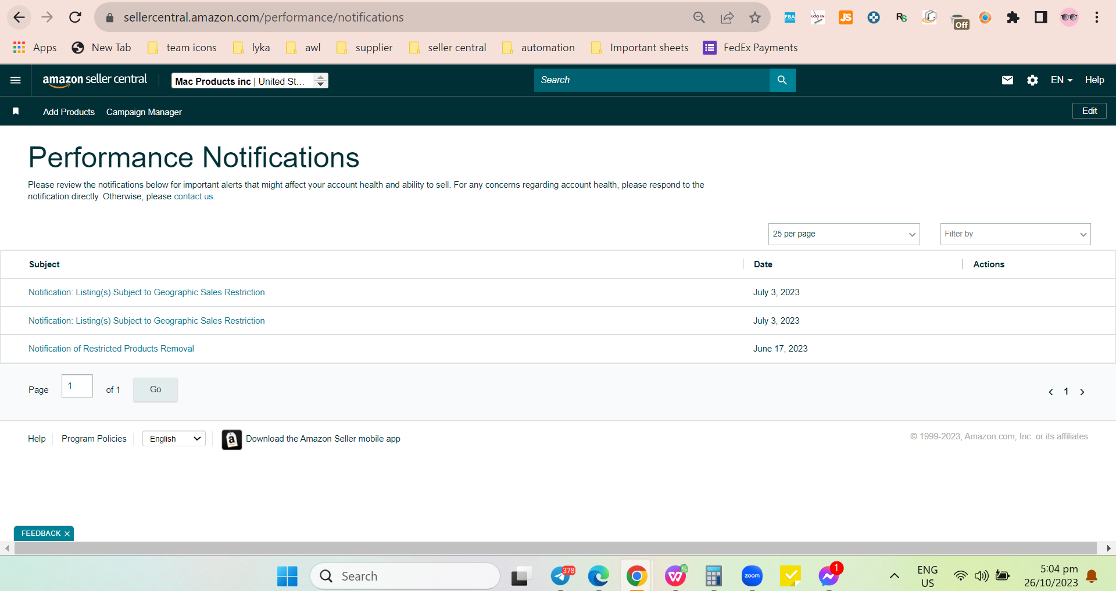Open the Seller Central hamburger menu
Image resolution: width=1116 pixels, height=591 pixels.
tap(16, 80)
